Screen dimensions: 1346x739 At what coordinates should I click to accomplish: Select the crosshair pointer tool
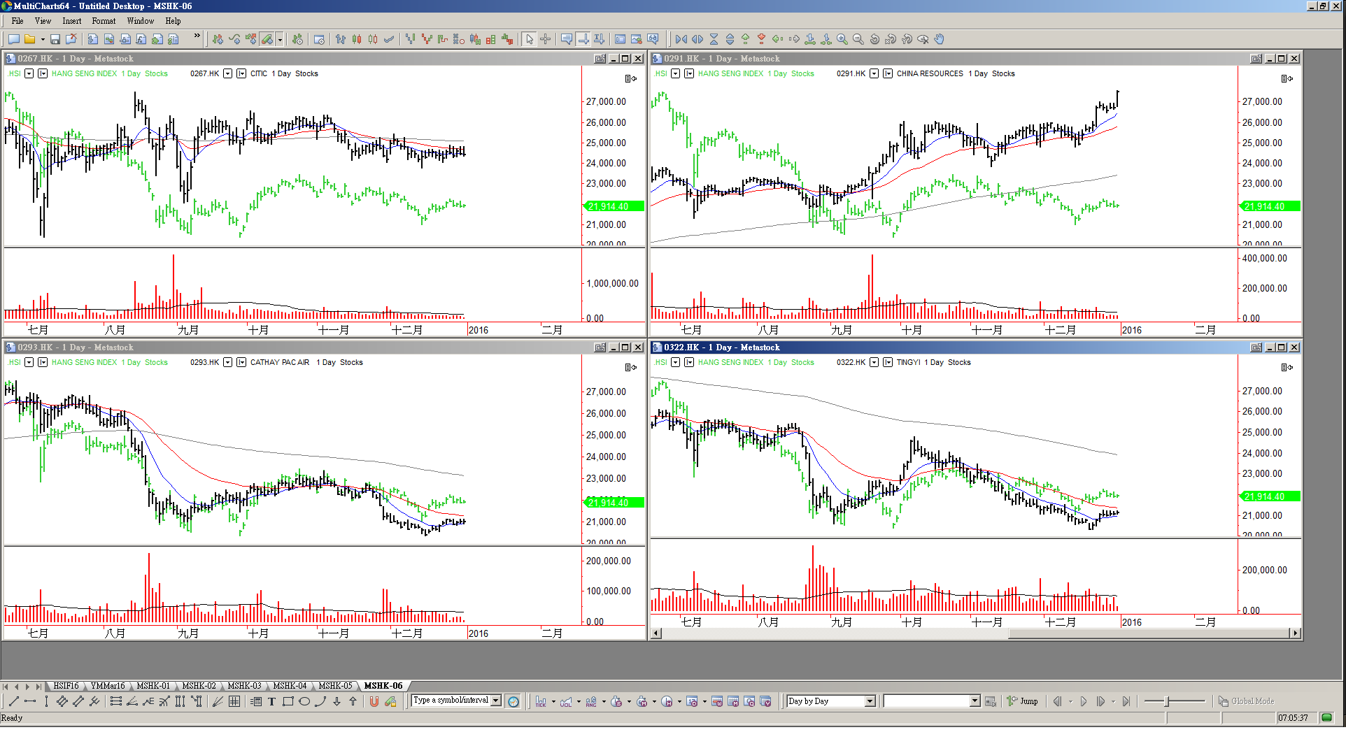pos(546,39)
